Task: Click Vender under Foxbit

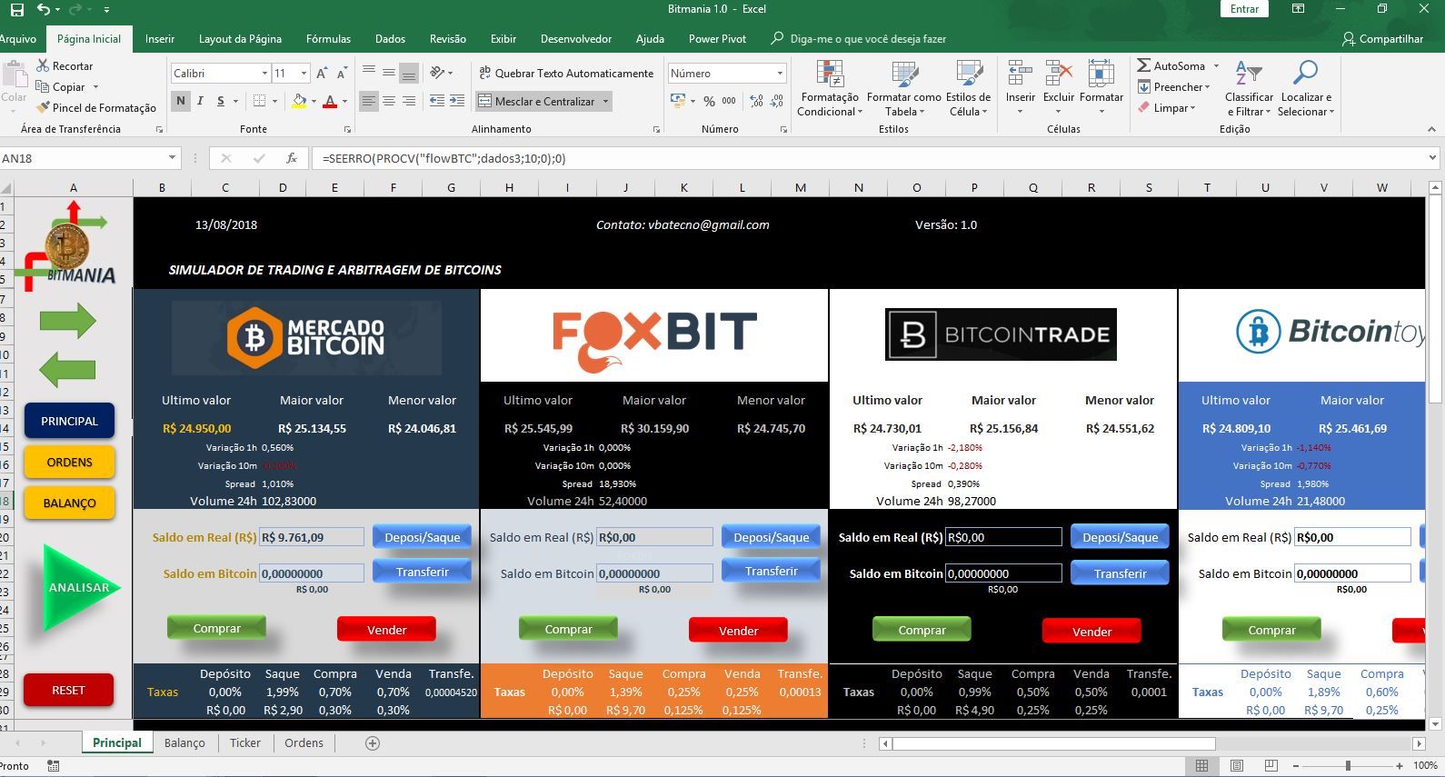Action: point(738,631)
